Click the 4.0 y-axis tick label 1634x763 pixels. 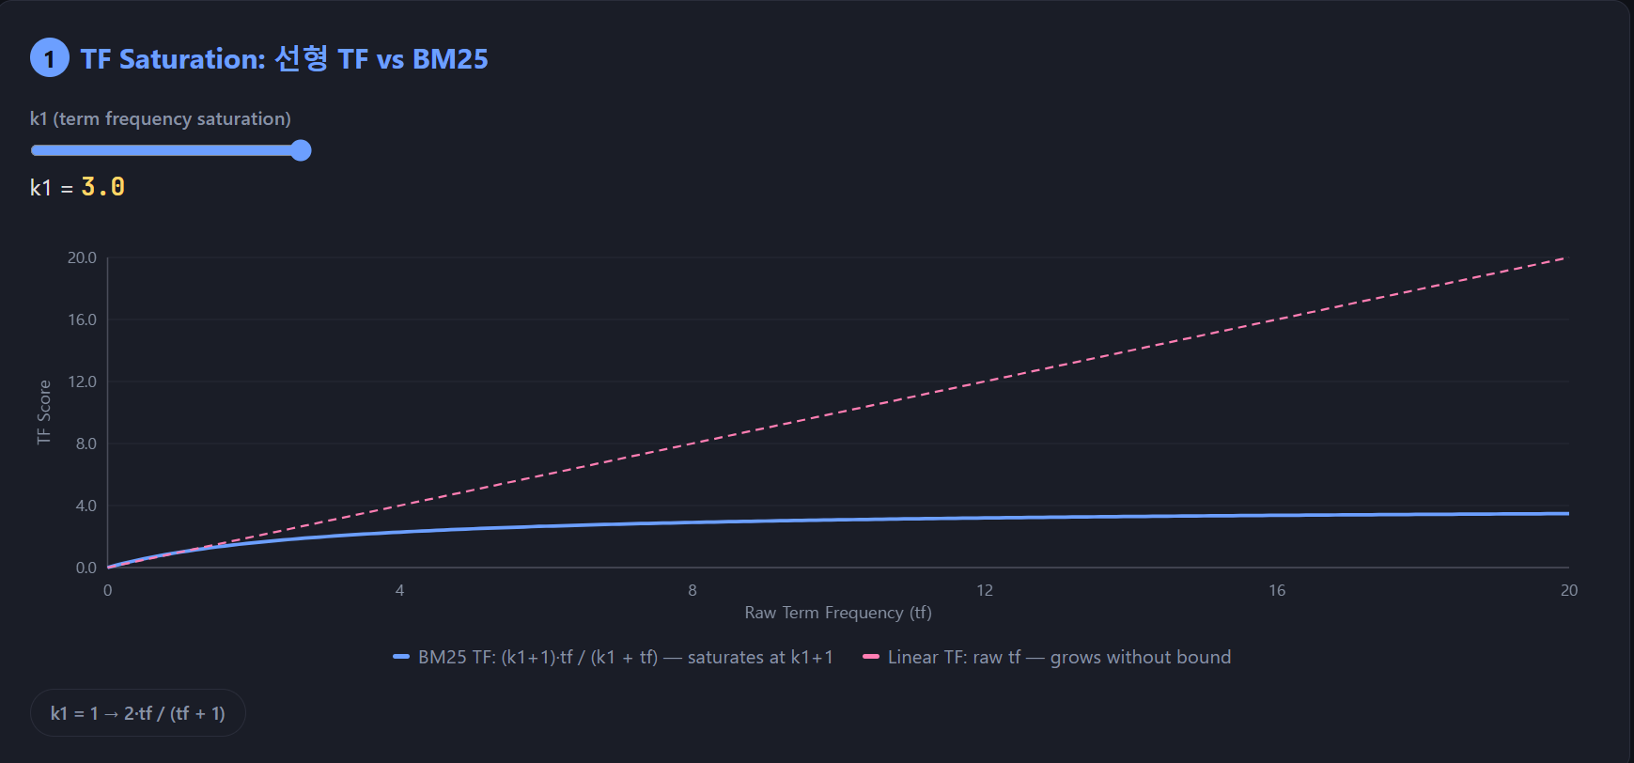tap(86, 506)
